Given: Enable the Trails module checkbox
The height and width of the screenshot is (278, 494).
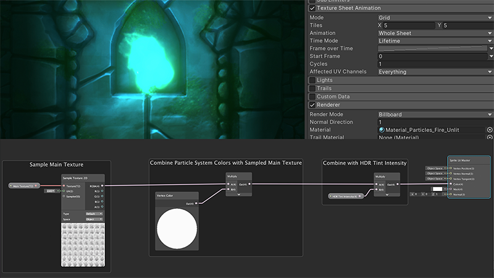Looking at the screenshot, I should click(x=312, y=88).
